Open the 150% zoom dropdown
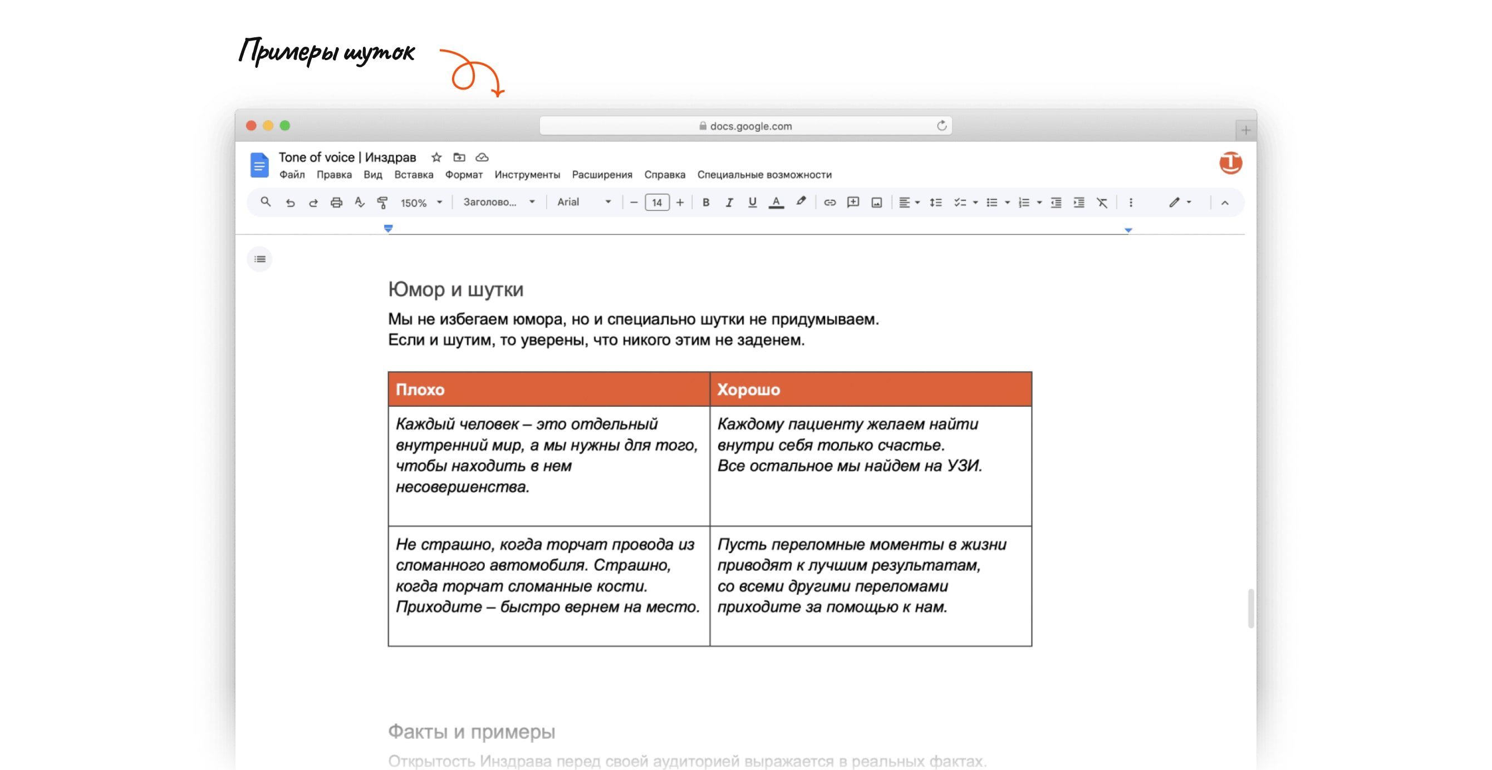This screenshot has height=770, width=1492. click(421, 202)
